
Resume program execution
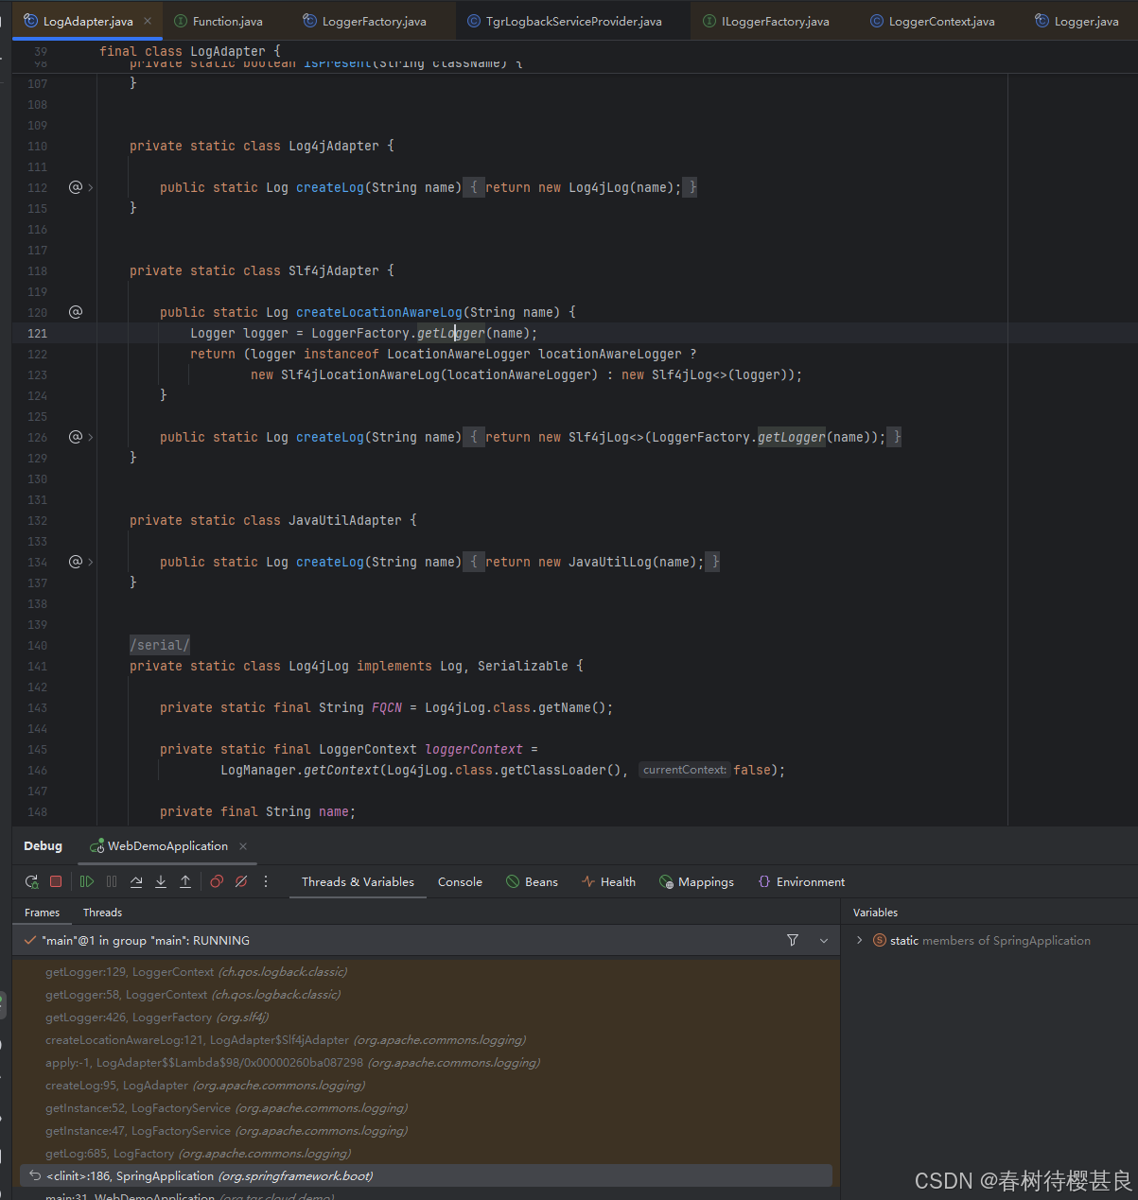87,881
